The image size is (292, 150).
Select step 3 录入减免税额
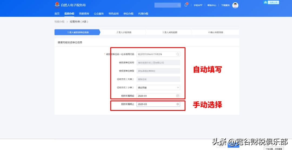[x=170, y=32]
